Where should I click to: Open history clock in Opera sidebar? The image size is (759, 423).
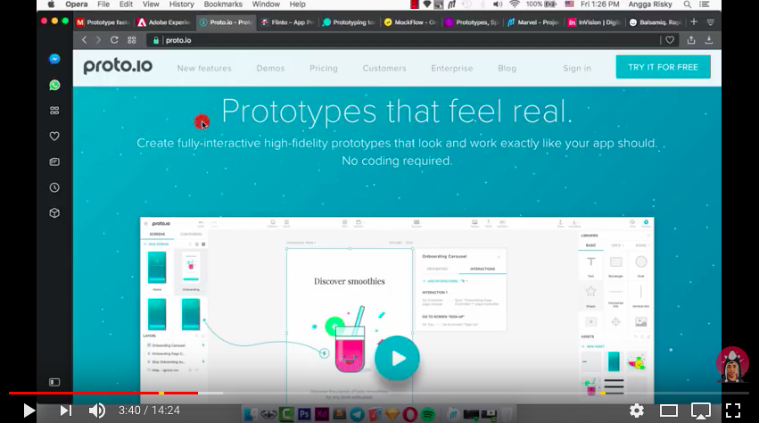pos(54,187)
